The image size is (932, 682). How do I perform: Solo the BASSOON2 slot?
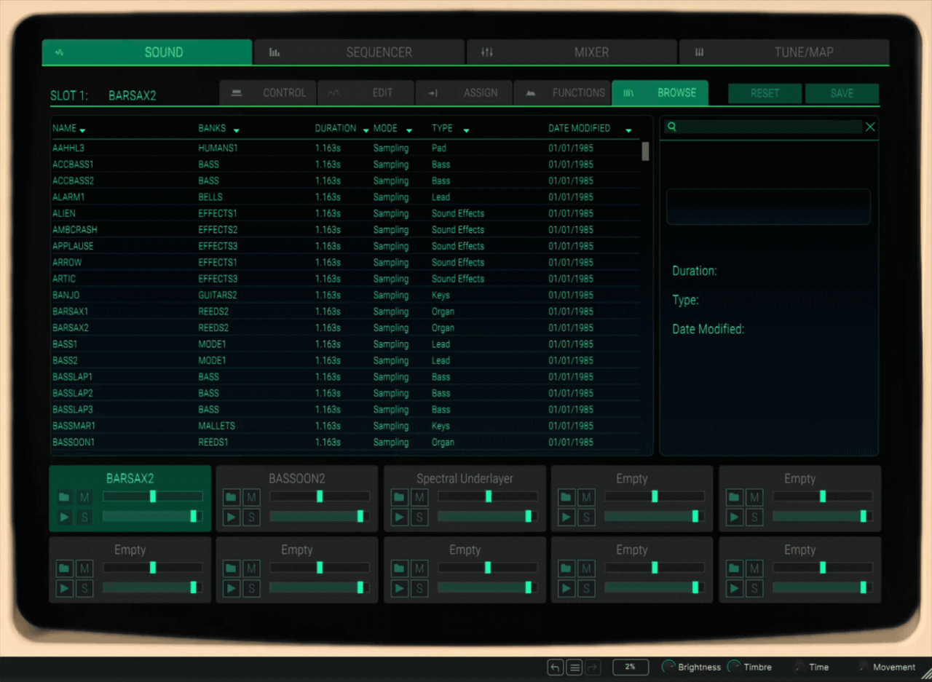(x=252, y=517)
